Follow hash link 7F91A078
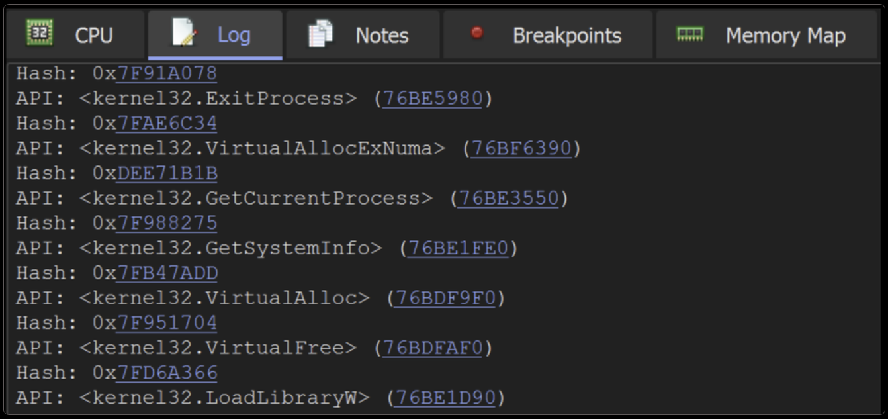 [x=166, y=73]
